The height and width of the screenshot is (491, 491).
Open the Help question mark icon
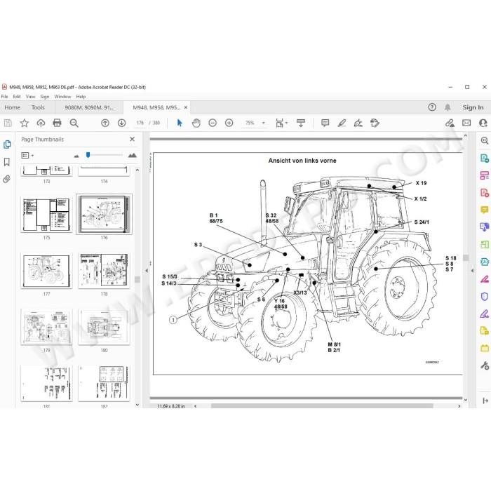click(432, 107)
